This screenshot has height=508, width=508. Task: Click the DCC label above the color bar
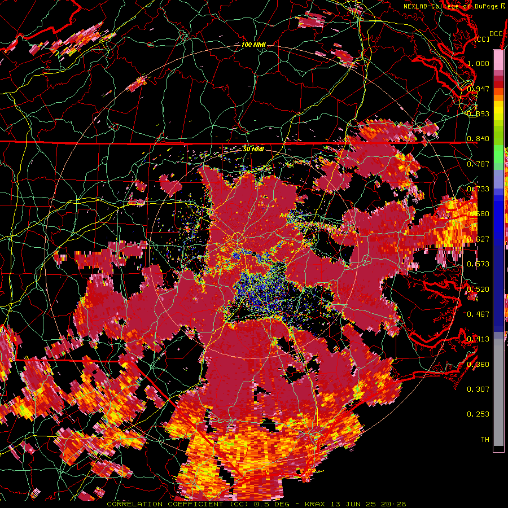(496, 34)
